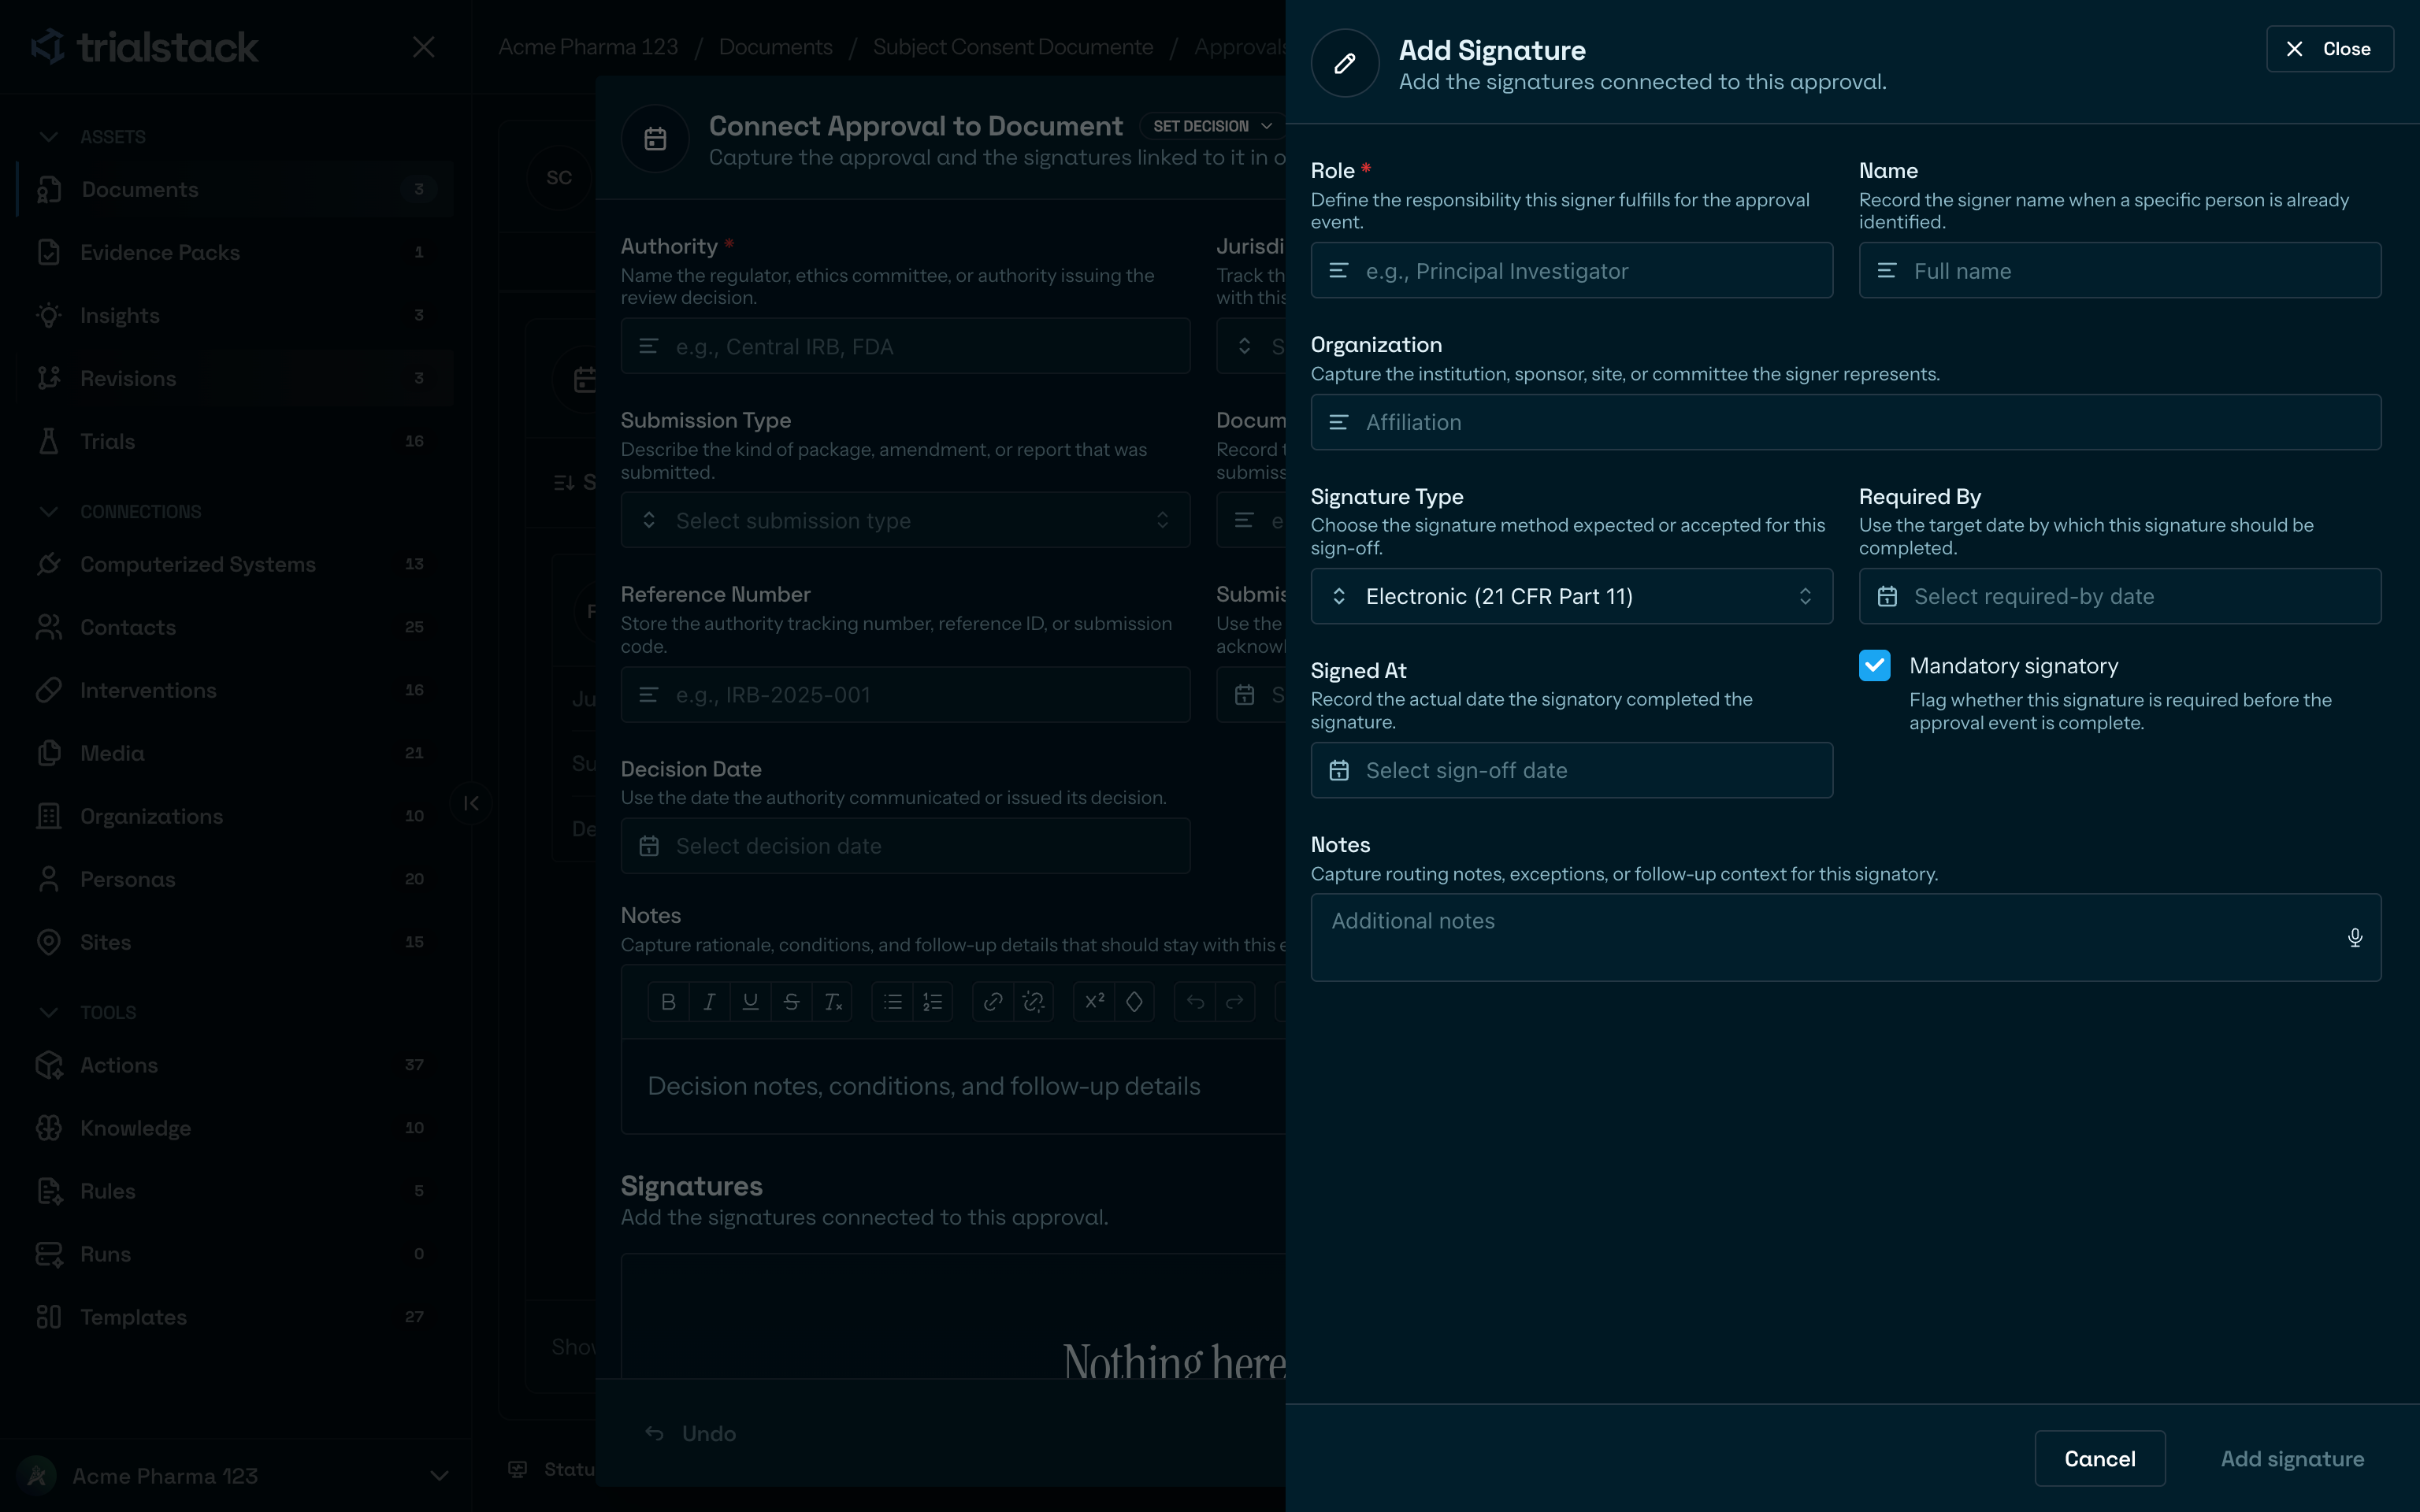Open the required-by date picker
2420x1512 pixels.
(2119, 597)
